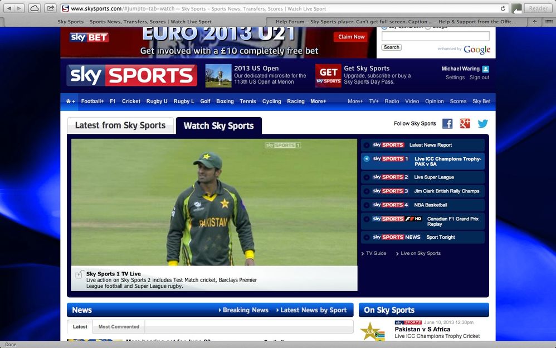Open account Settings link
Viewport: 556px width, 348px height.
455,78
